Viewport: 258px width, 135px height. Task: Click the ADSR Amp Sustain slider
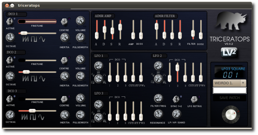click(112, 30)
